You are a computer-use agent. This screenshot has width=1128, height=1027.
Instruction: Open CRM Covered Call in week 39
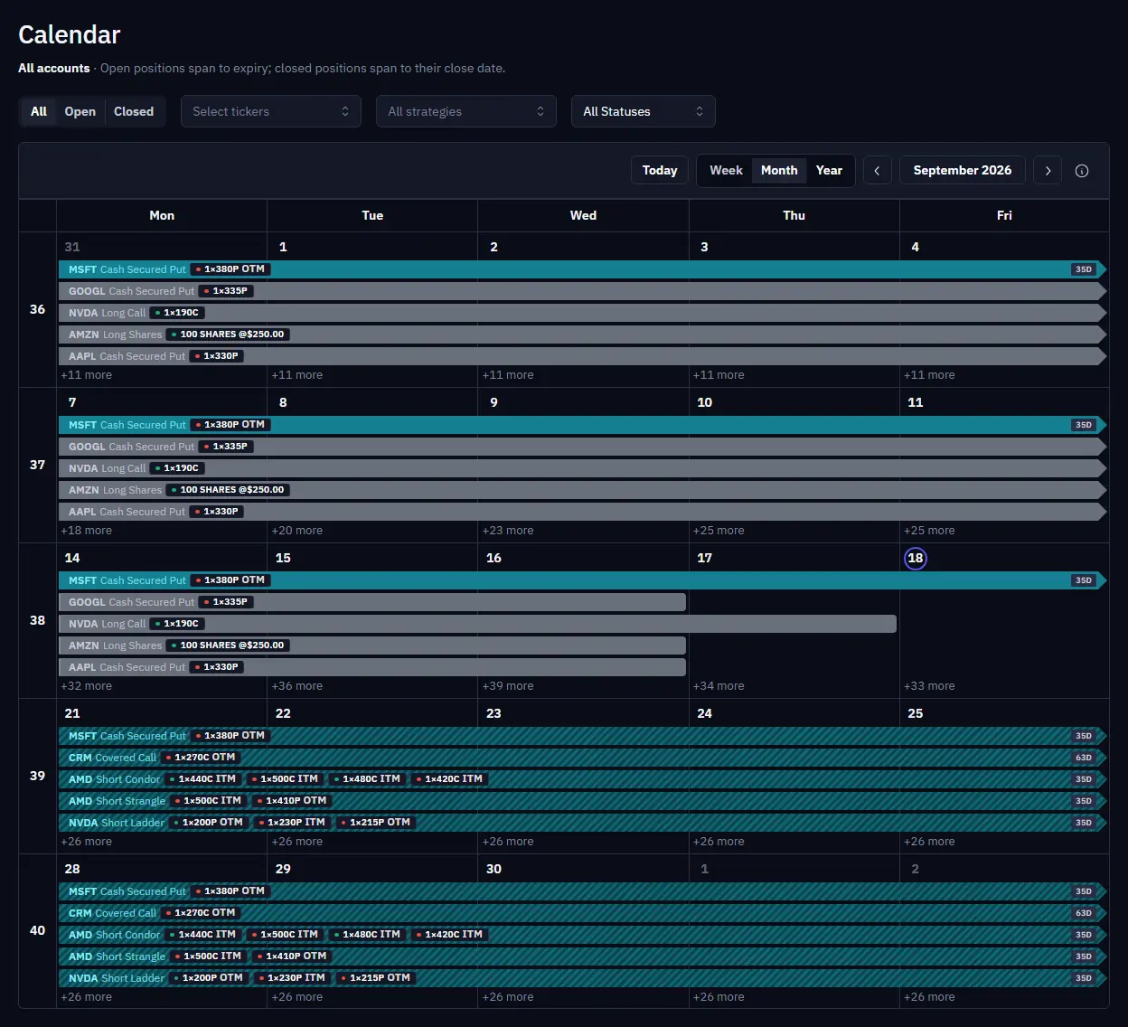click(x=583, y=758)
